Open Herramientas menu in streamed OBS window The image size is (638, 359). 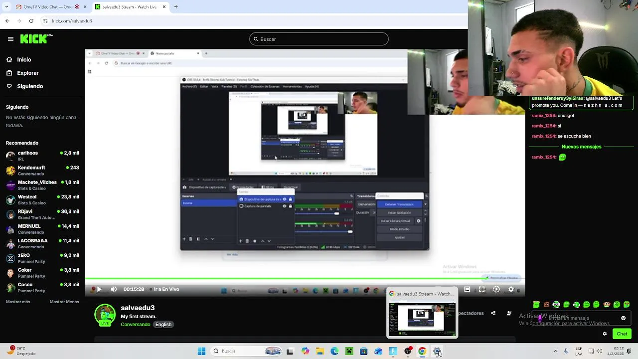click(292, 87)
